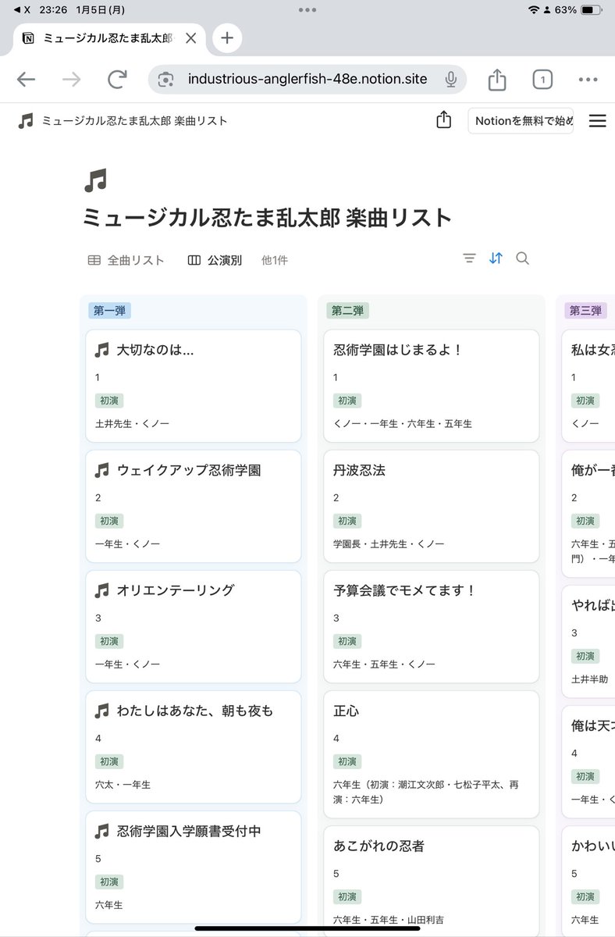Open card title わたしはあなた、朝も夜も
Image resolution: width=615 pixels, height=937 pixels.
pos(195,711)
